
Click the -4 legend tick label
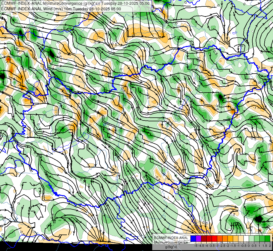click(x=206, y=246)
